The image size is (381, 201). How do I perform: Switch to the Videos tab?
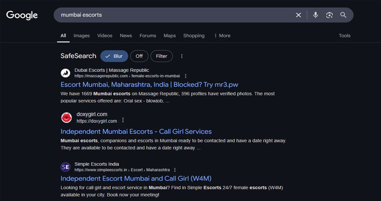point(105,35)
